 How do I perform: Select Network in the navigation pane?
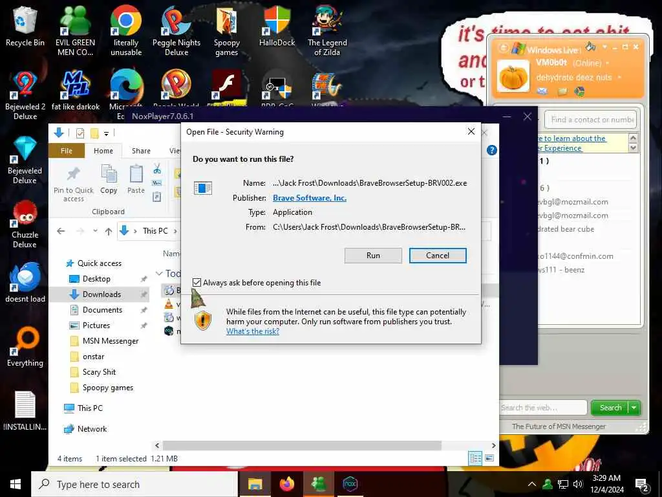point(92,429)
